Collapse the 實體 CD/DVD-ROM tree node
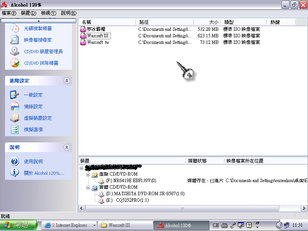 (x=88, y=187)
